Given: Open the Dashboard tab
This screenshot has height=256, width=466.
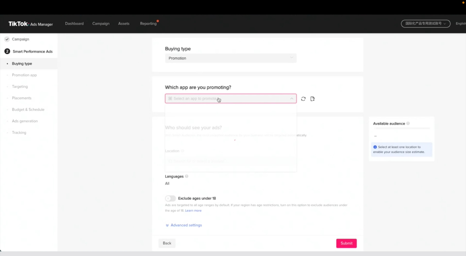Looking at the screenshot, I should 74,24.
